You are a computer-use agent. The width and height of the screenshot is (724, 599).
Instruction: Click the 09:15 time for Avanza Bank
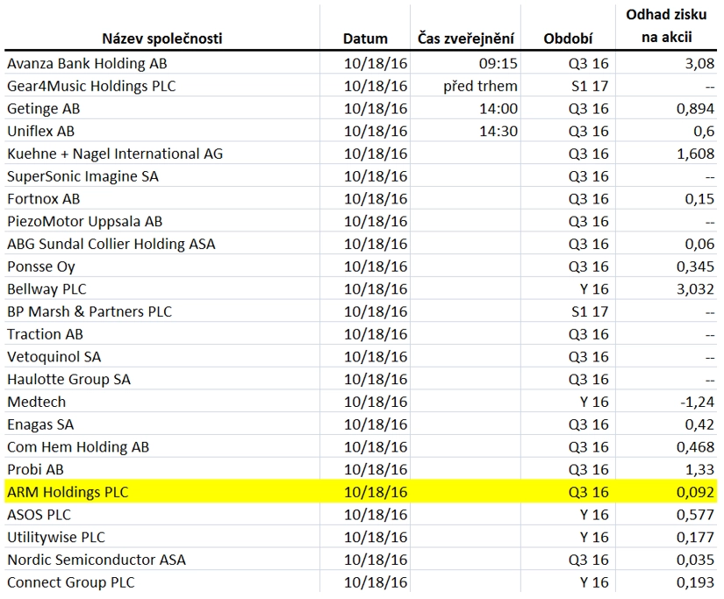498,63
